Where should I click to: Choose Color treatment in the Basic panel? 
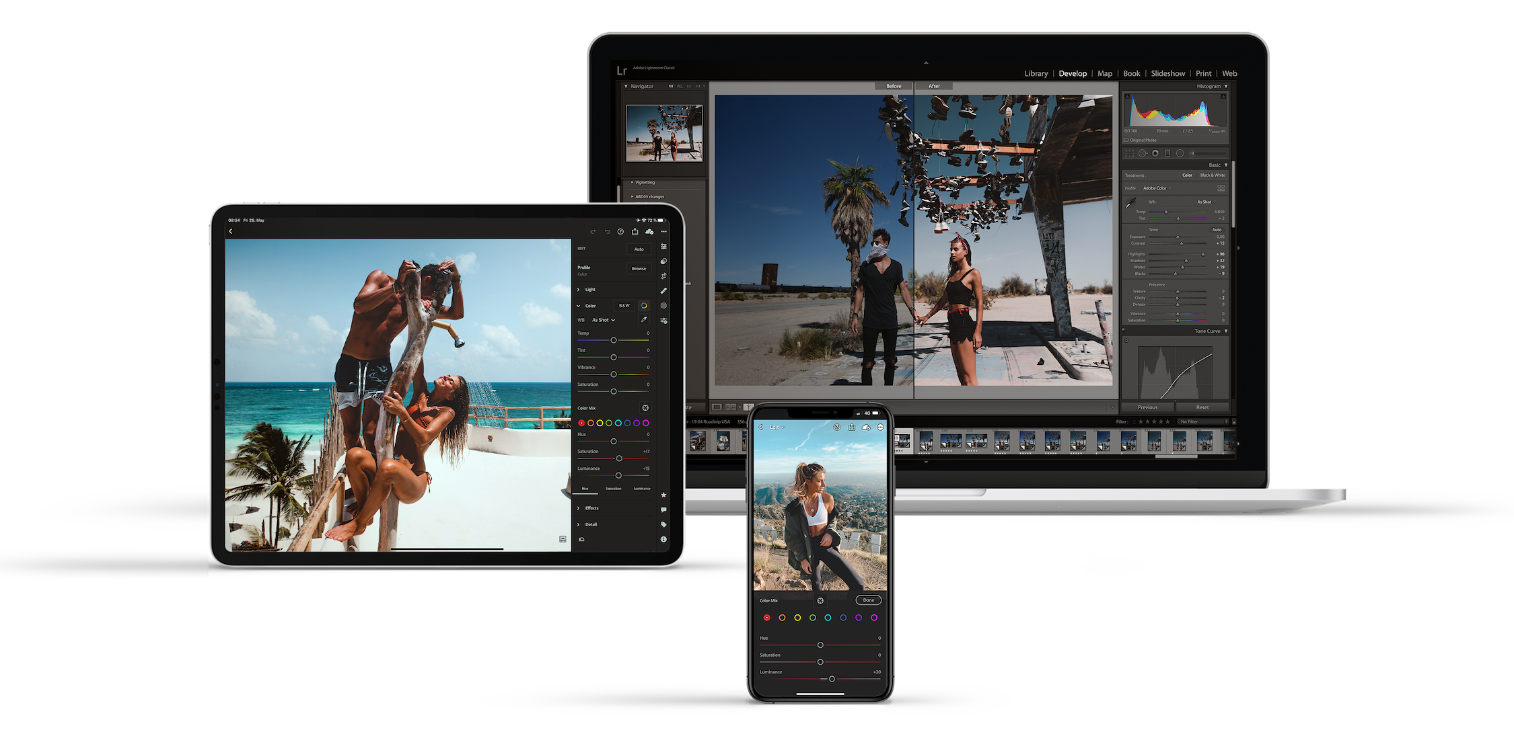(x=1187, y=175)
